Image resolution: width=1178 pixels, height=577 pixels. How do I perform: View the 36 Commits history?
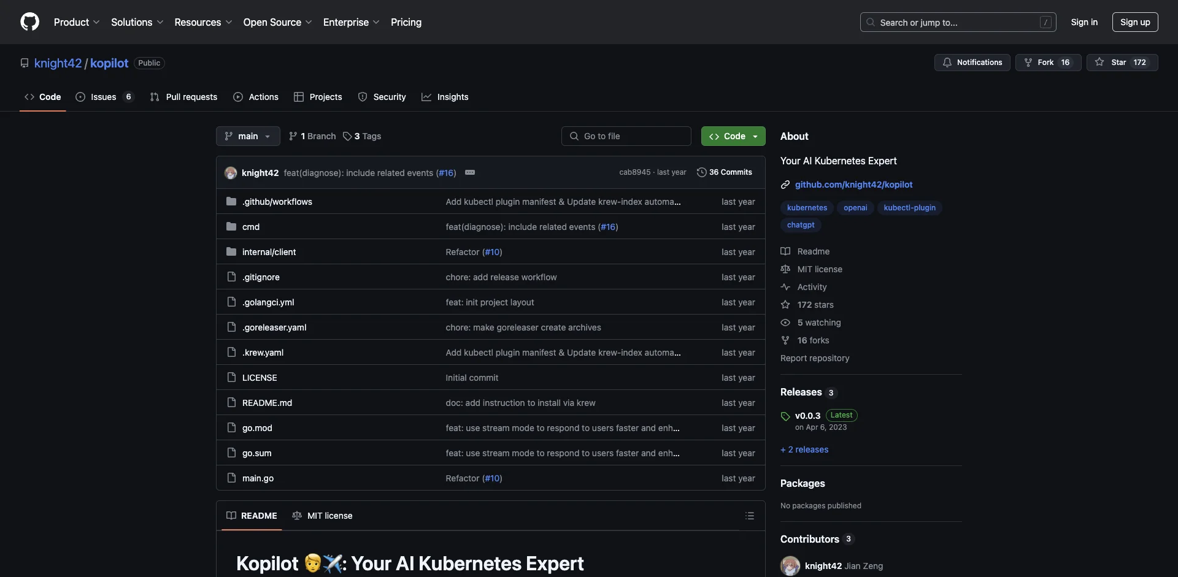(725, 172)
